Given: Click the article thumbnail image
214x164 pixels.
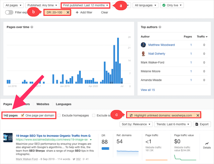Looking at the screenshot, I should (8, 138).
